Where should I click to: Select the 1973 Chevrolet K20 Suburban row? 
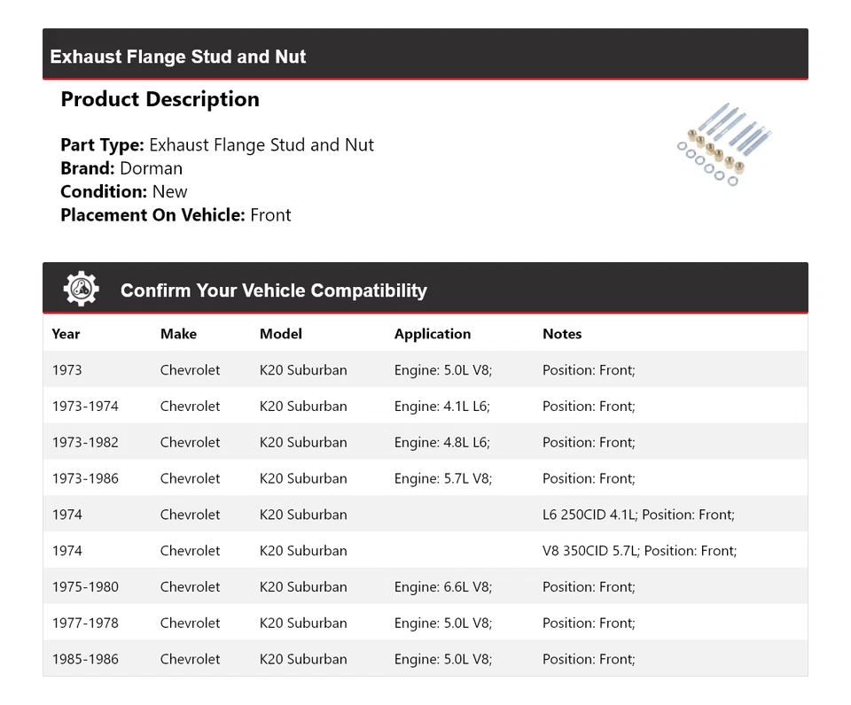pos(425,370)
